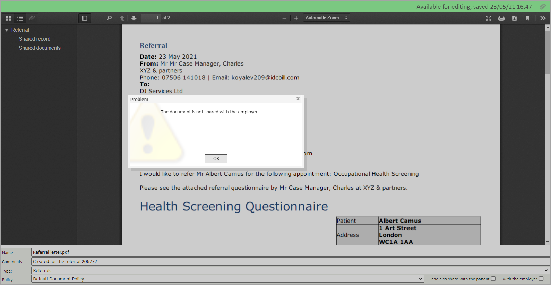Collapse the Referral tree node

tap(7, 30)
